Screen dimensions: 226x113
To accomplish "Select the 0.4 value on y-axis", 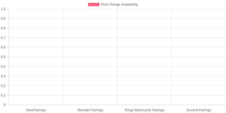I will (x=3, y=67).
